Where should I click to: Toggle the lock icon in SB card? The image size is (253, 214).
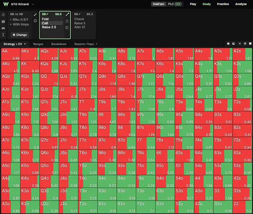[67, 21]
